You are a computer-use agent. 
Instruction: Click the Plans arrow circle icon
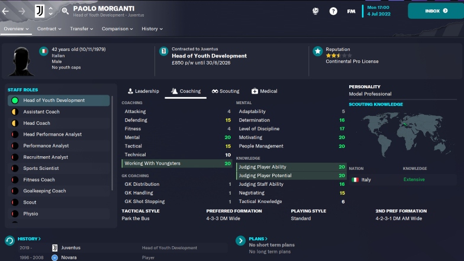click(240, 240)
